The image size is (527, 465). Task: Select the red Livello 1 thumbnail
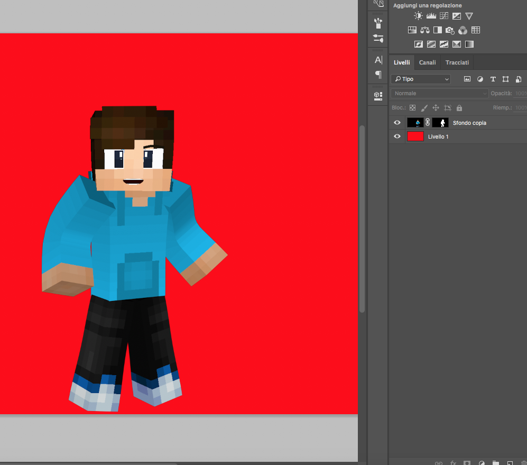click(x=415, y=136)
